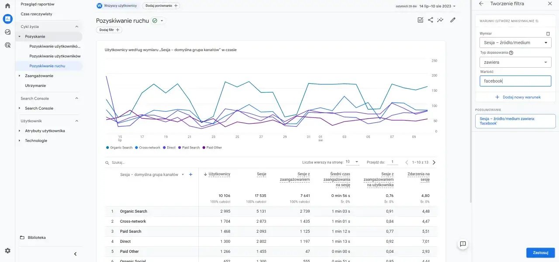Collapse the Search Console section header
This screenshot has width=559, height=262.
(x=77, y=98)
